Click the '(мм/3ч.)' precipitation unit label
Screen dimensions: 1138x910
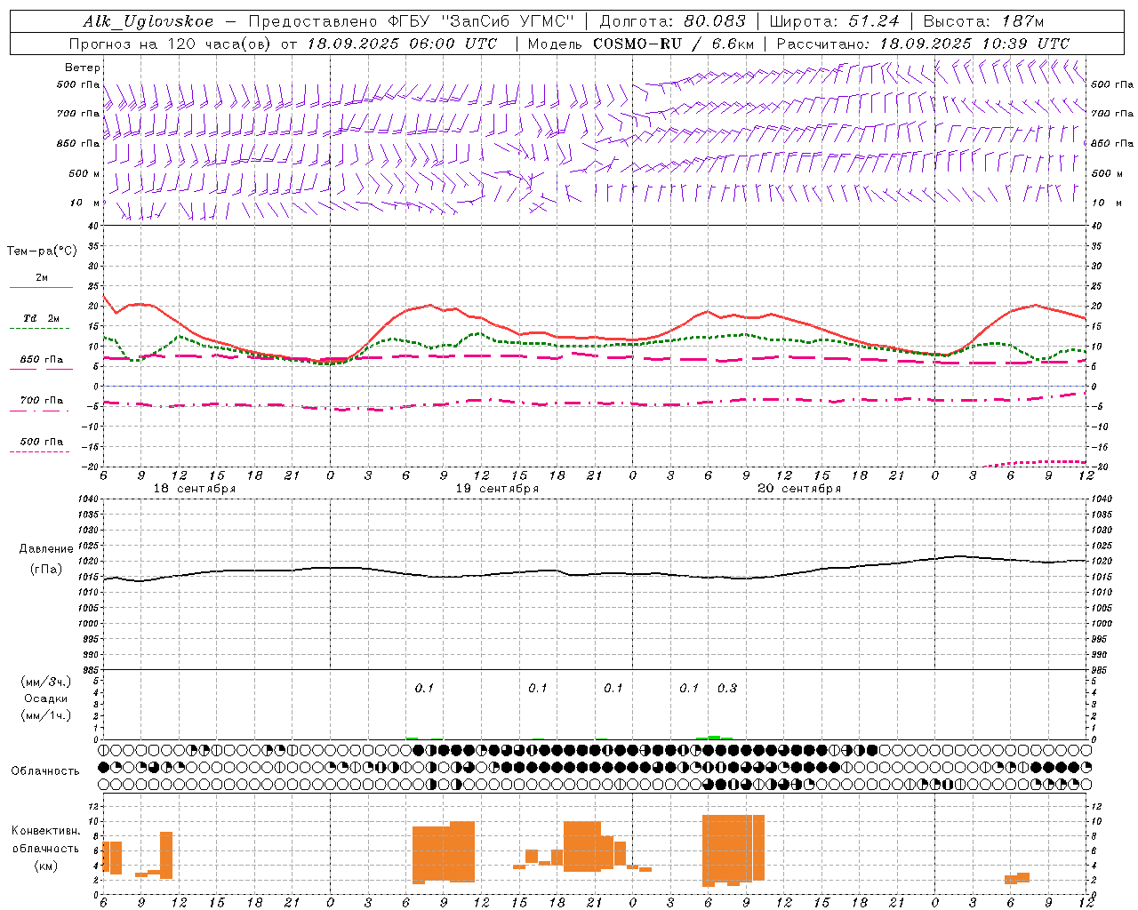click(x=47, y=682)
